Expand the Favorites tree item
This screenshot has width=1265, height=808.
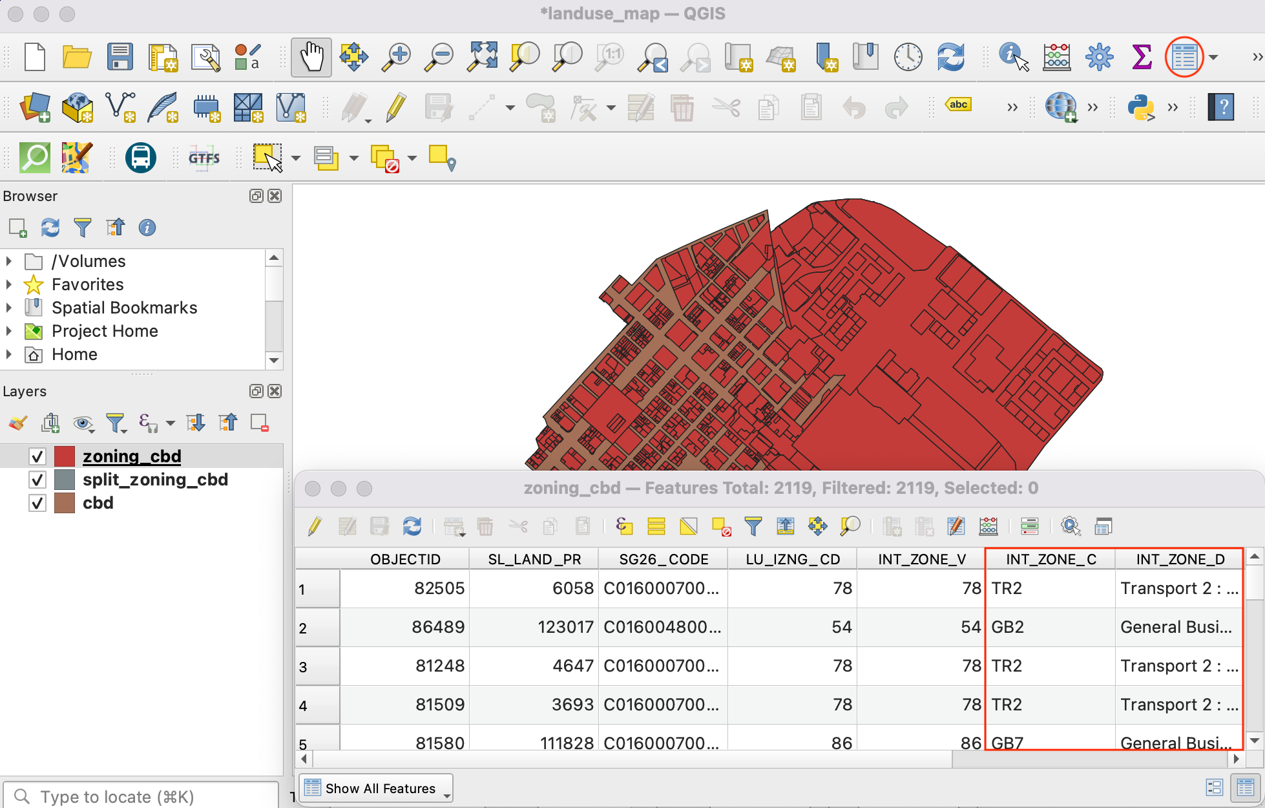click(9, 284)
